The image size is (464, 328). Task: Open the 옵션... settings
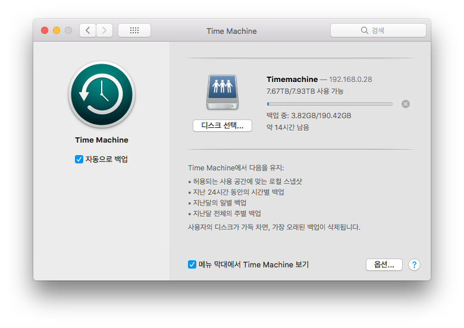pos(384,265)
